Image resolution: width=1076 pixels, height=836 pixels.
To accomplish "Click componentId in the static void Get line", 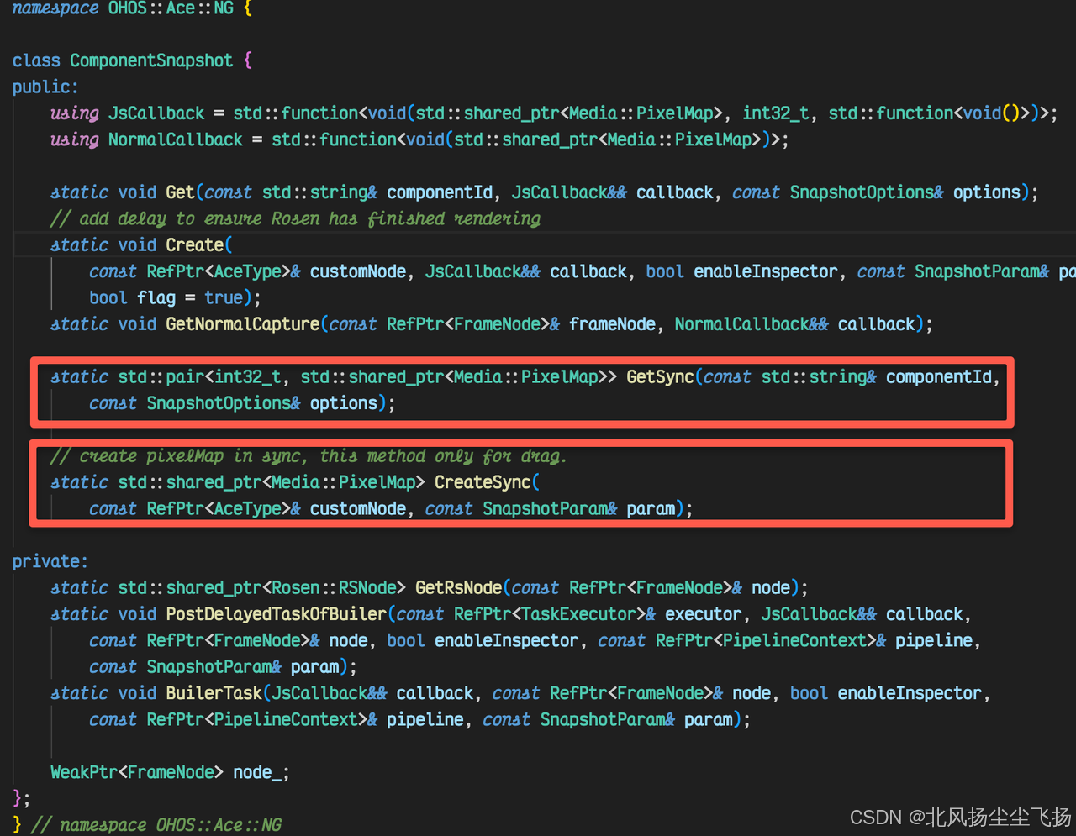I will 439,192.
